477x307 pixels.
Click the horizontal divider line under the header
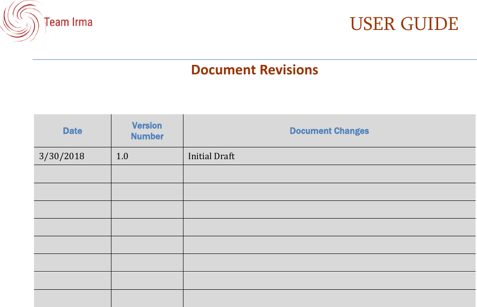(x=255, y=58)
